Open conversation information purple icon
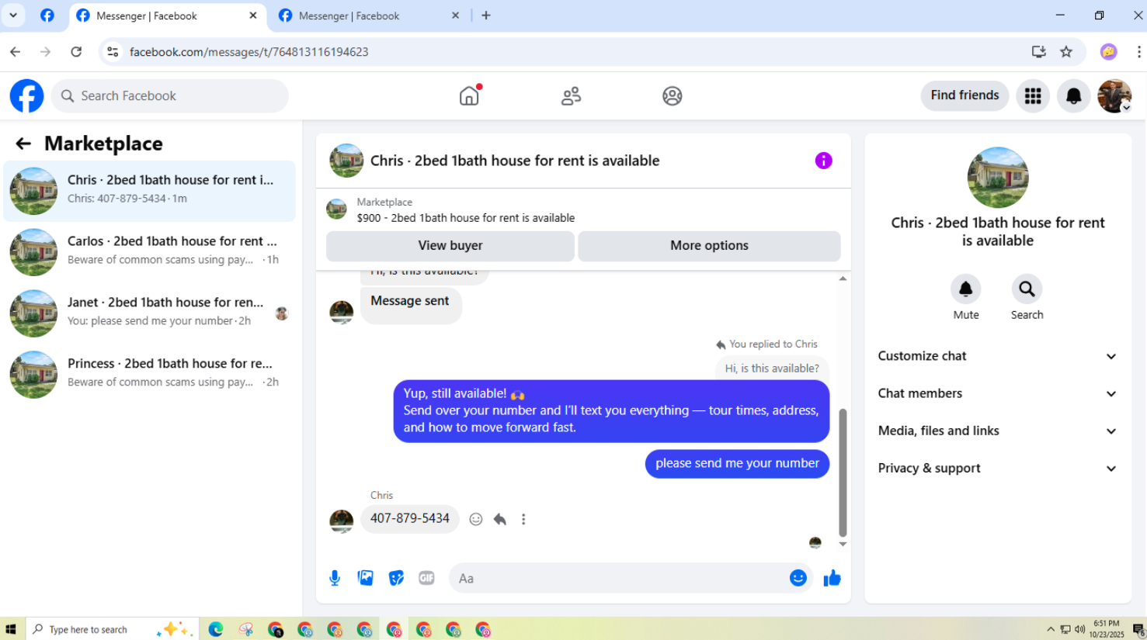The image size is (1147, 640). click(824, 161)
